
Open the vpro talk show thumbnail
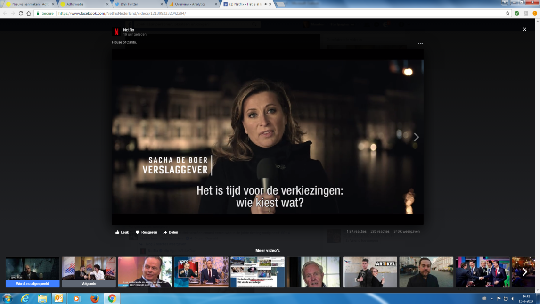click(x=201, y=271)
